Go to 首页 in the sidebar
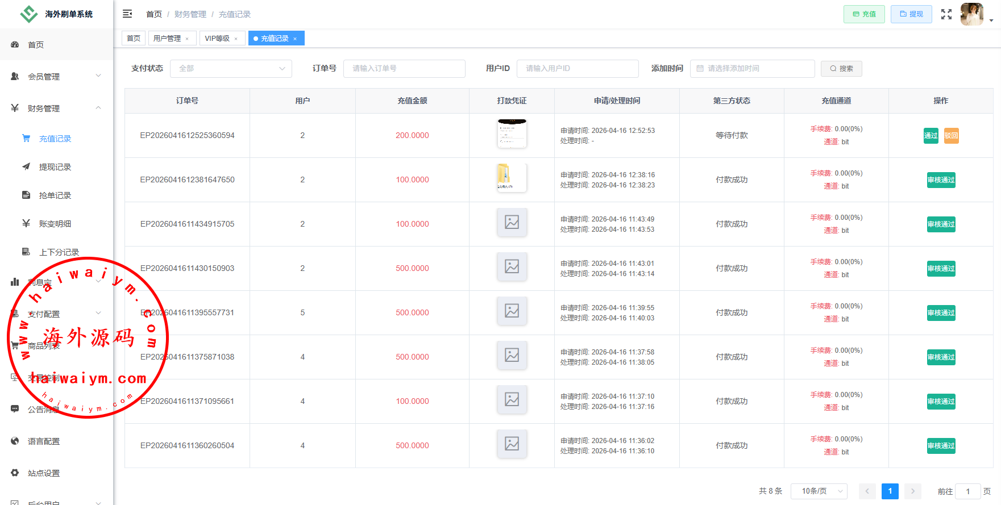This screenshot has width=1001, height=505. (x=36, y=45)
